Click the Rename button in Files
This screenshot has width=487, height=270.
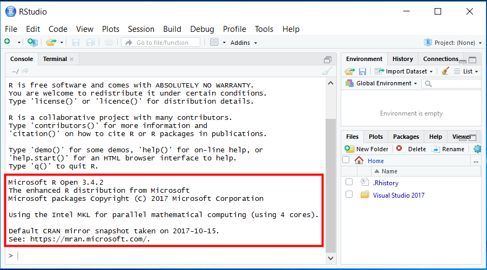(448, 149)
